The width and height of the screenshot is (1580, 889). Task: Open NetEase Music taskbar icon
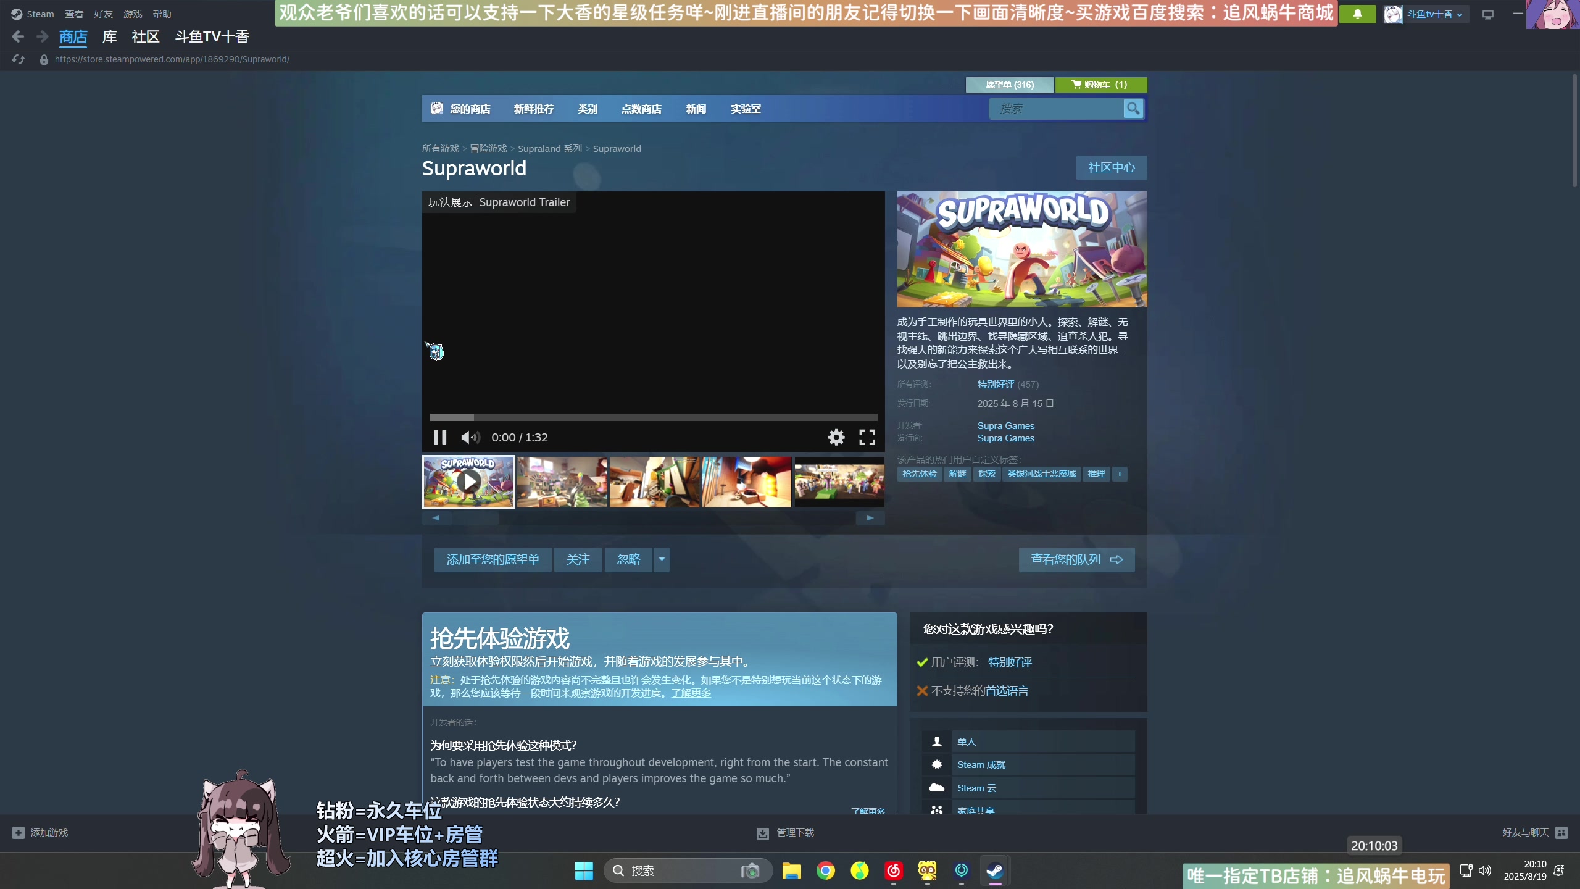893,870
